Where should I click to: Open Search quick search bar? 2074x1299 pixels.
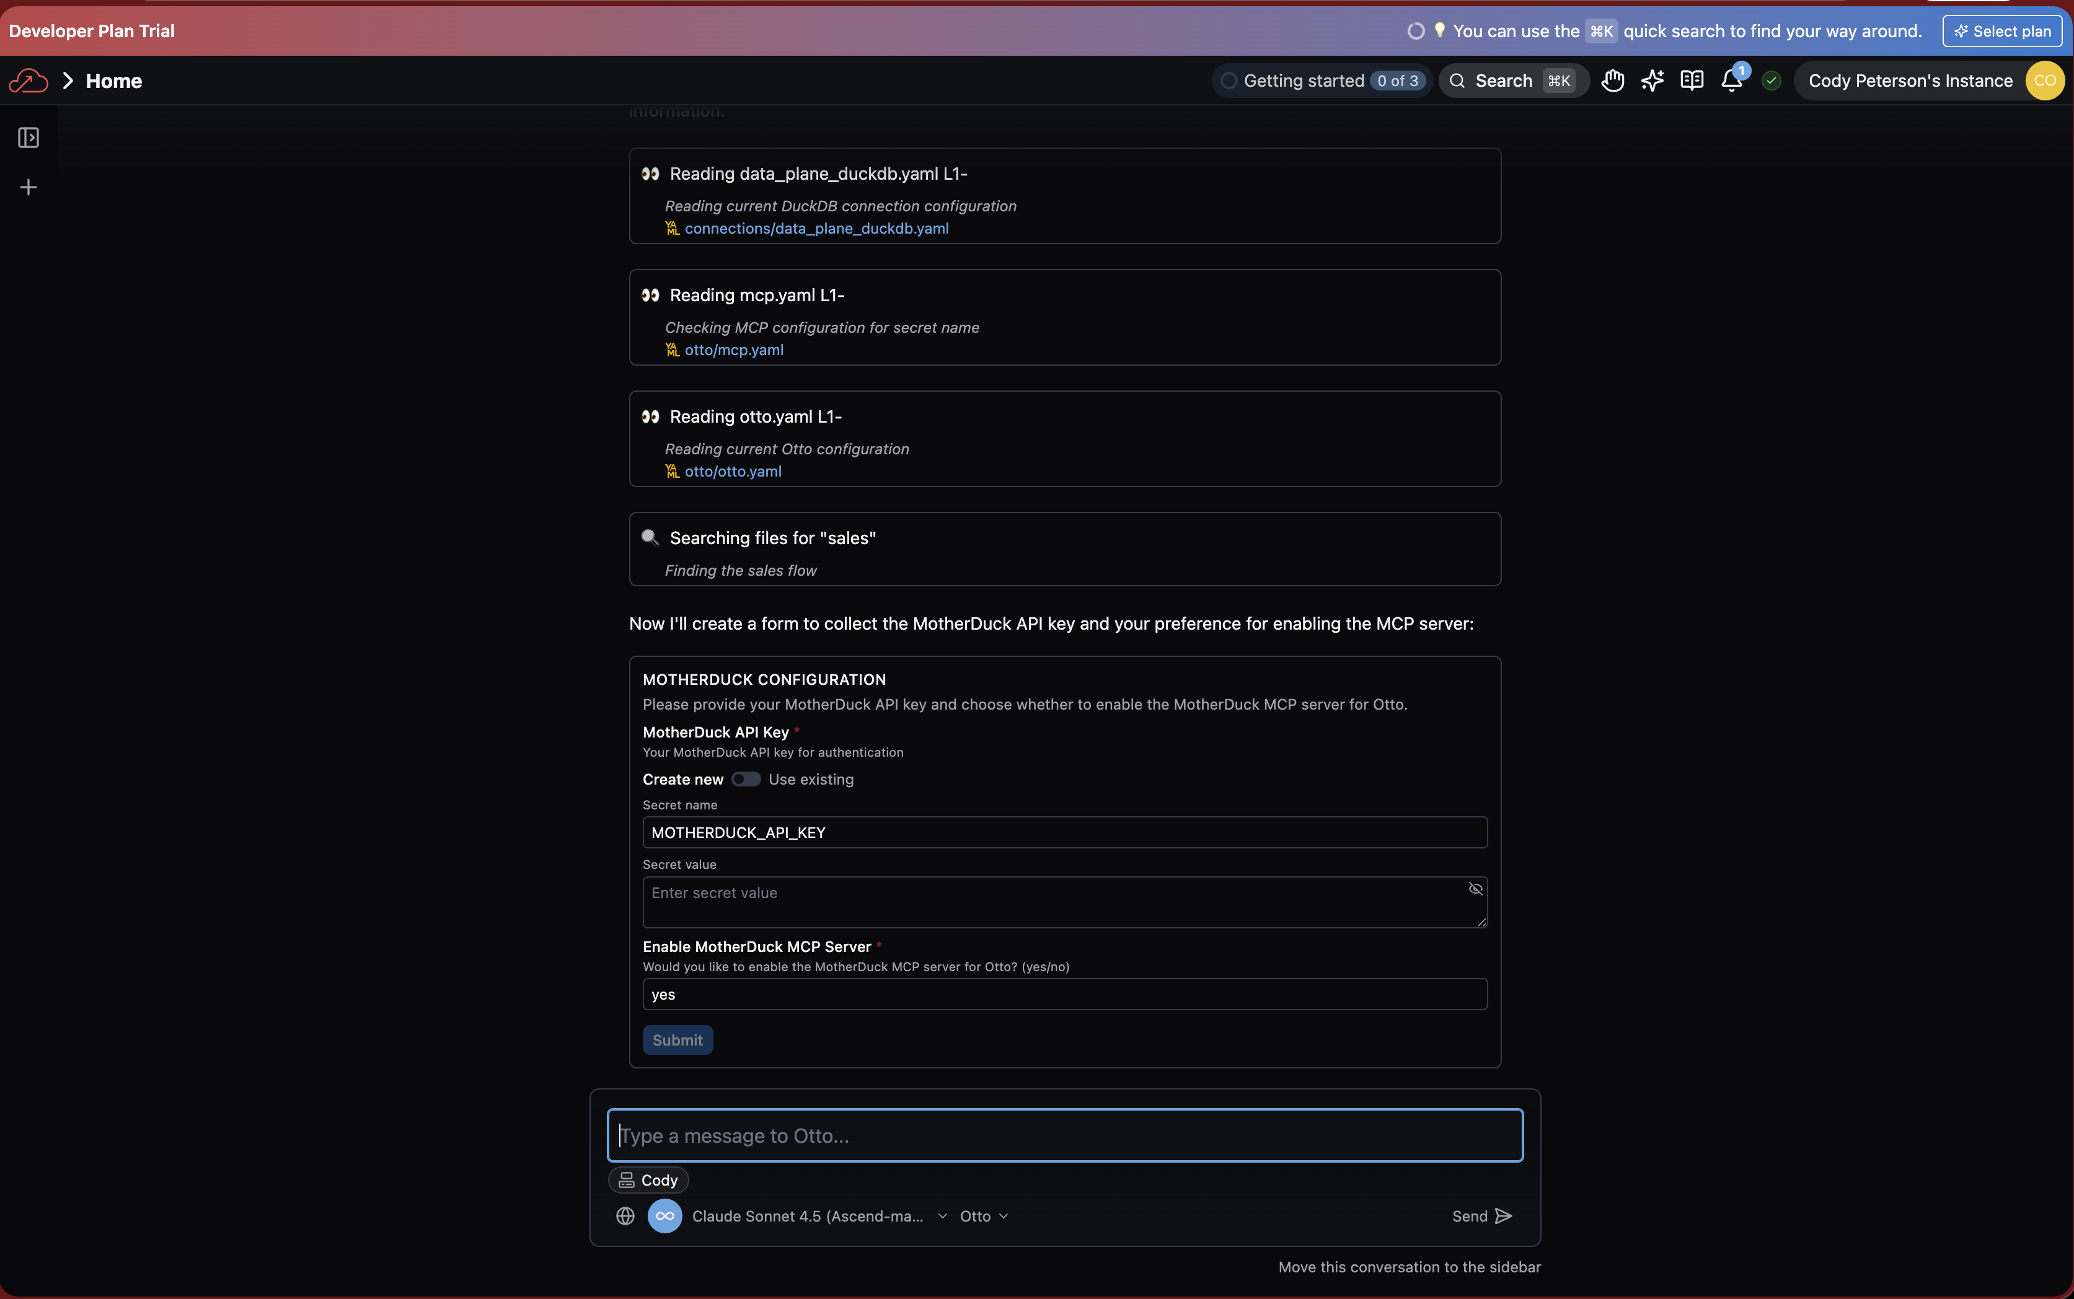(1513, 81)
